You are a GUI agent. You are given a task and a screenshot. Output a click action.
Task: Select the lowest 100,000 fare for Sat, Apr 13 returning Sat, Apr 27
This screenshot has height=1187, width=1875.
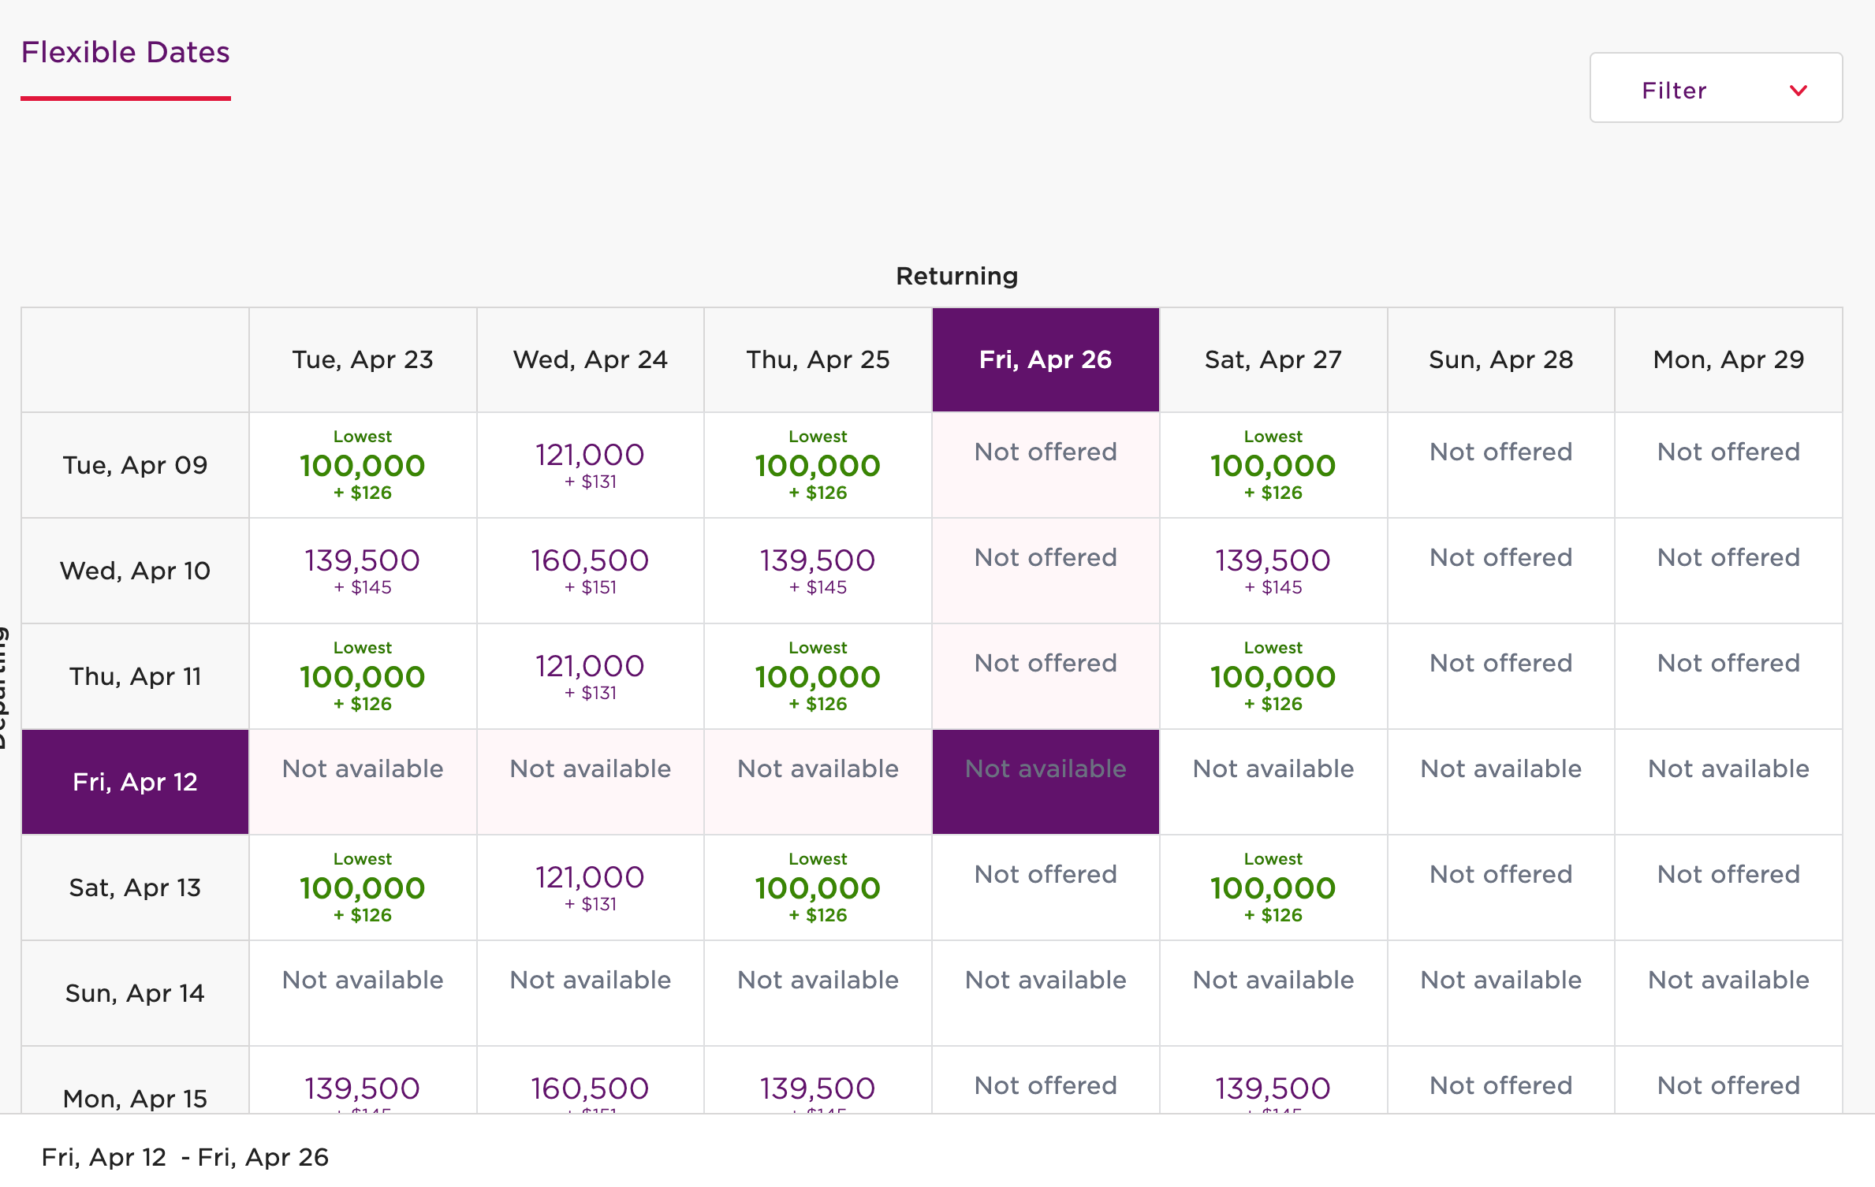pos(1273,888)
